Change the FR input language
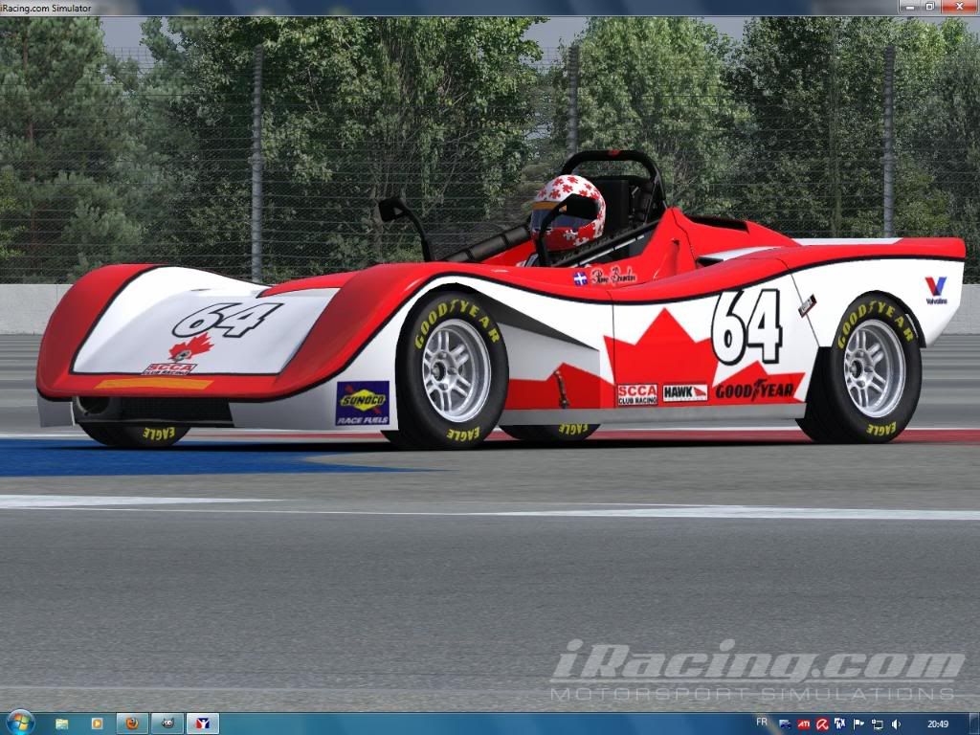The image size is (980, 735). click(x=762, y=723)
